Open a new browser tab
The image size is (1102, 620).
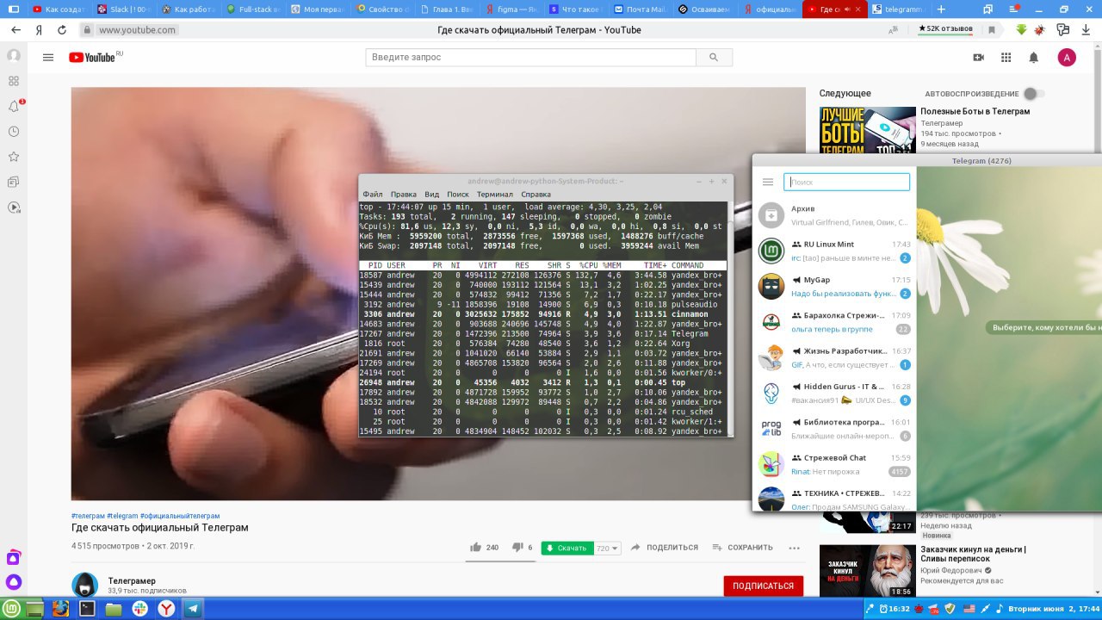(941, 9)
